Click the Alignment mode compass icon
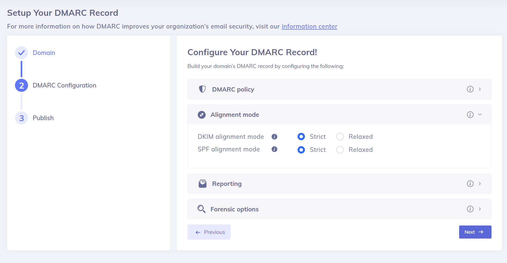This screenshot has width=507, height=263. tap(202, 115)
